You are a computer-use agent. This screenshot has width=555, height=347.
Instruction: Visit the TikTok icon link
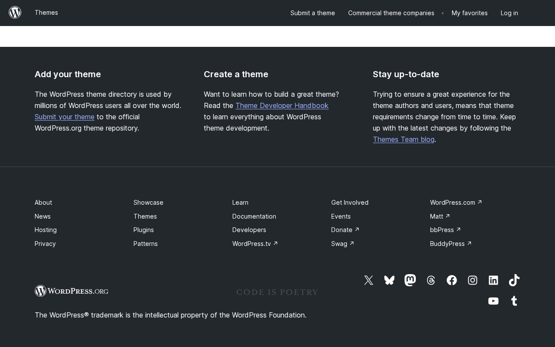click(514, 280)
